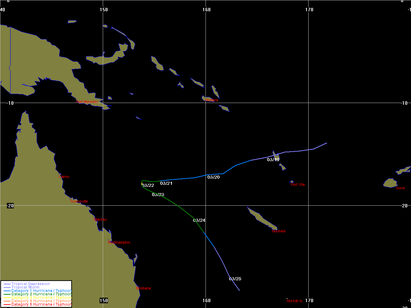Click the 03/19 track date marker
This screenshot has height=308, width=411.
273,160
